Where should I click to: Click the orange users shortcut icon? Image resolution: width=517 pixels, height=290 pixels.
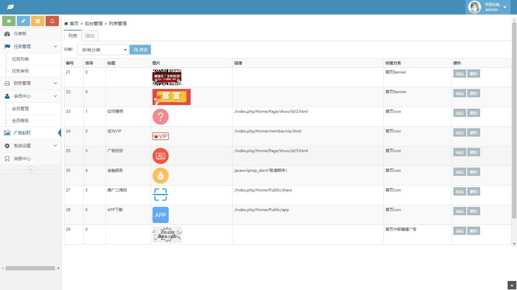click(38, 21)
